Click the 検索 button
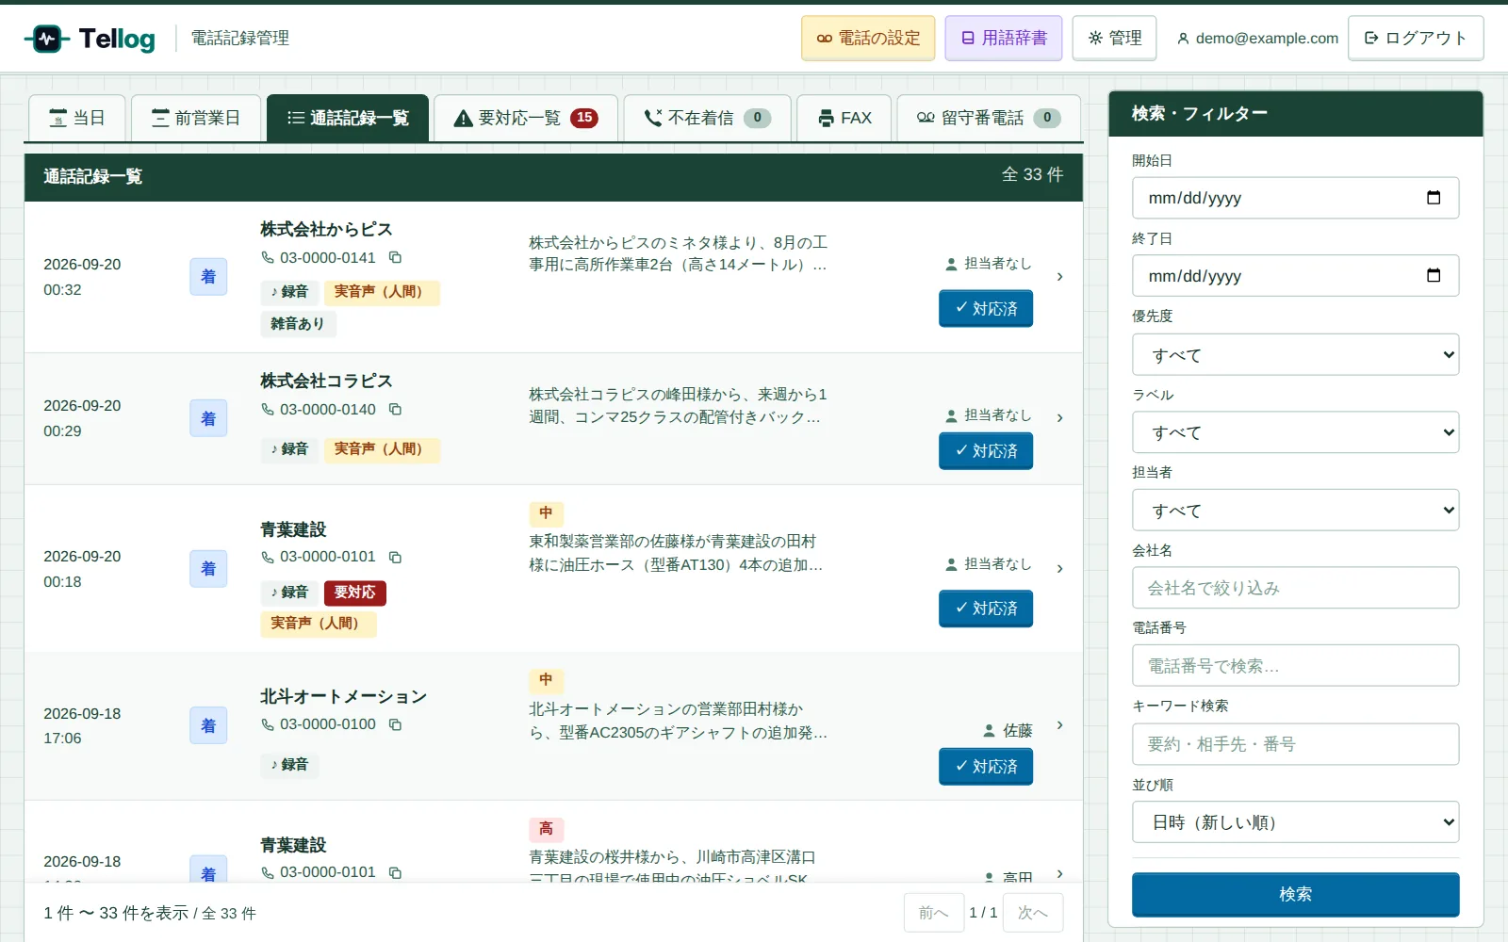Screen dimensions: 1508x942 (1295, 895)
